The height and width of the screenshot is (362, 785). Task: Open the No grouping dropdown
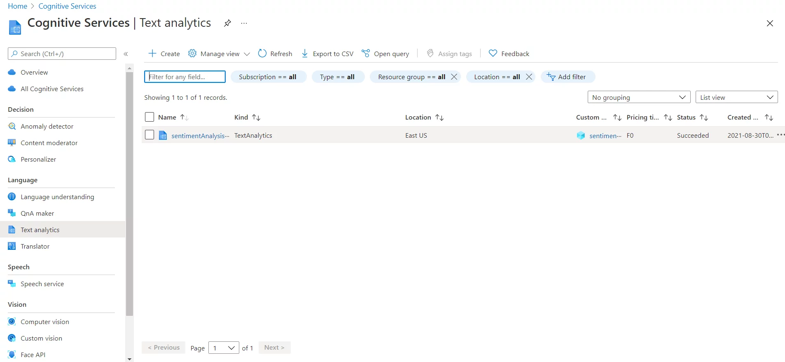(639, 97)
